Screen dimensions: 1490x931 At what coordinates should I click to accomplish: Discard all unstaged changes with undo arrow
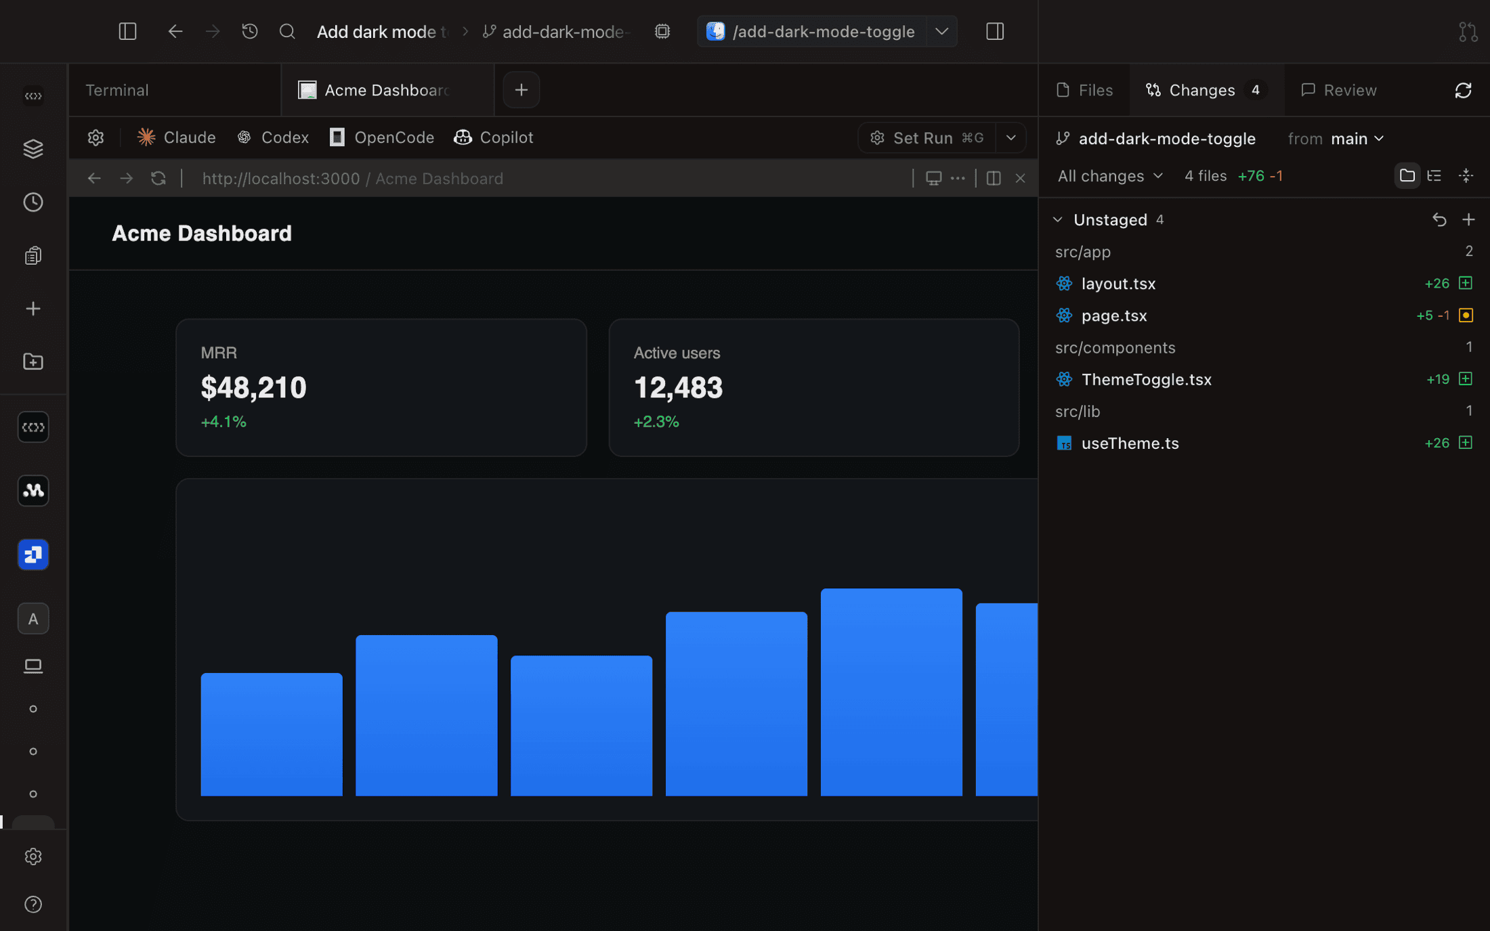coord(1439,219)
